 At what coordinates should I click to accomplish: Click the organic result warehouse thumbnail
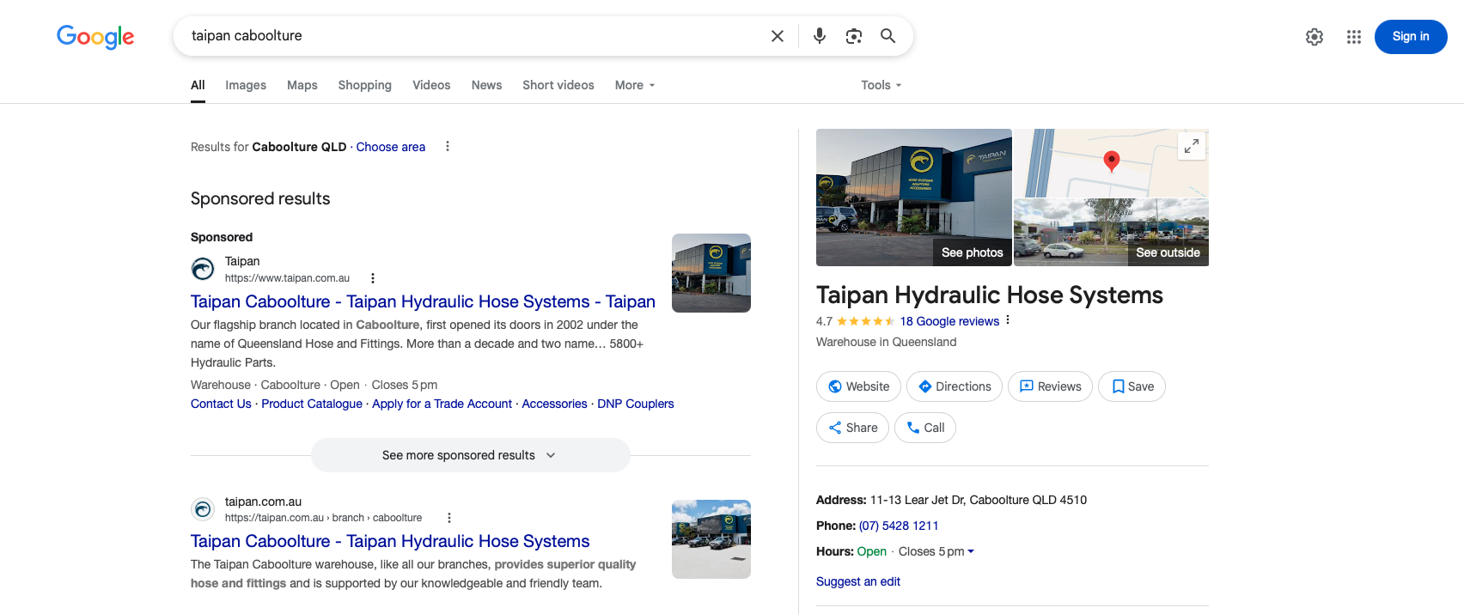pos(711,539)
